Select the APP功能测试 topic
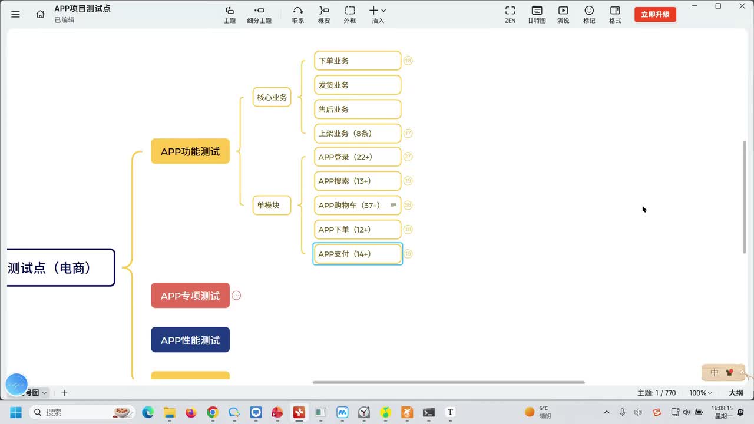 click(190, 151)
